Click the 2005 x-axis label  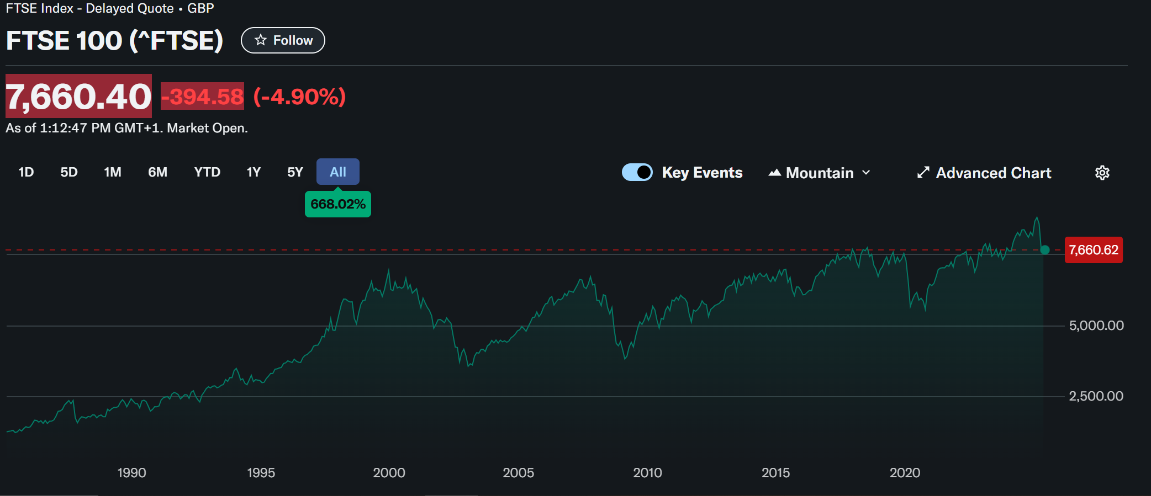coord(518,473)
